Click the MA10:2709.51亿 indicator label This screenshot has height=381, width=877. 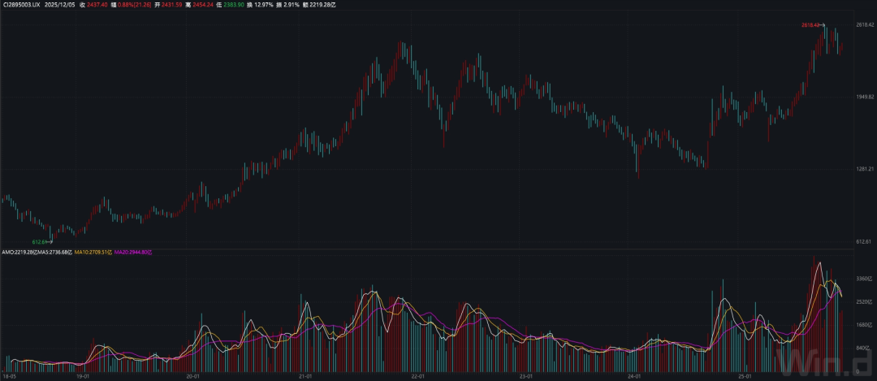click(x=93, y=253)
